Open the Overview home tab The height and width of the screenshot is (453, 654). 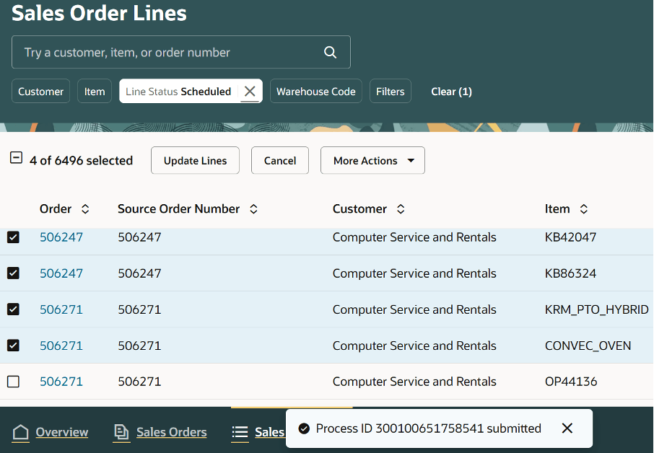pyautogui.click(x=51, y=432)
